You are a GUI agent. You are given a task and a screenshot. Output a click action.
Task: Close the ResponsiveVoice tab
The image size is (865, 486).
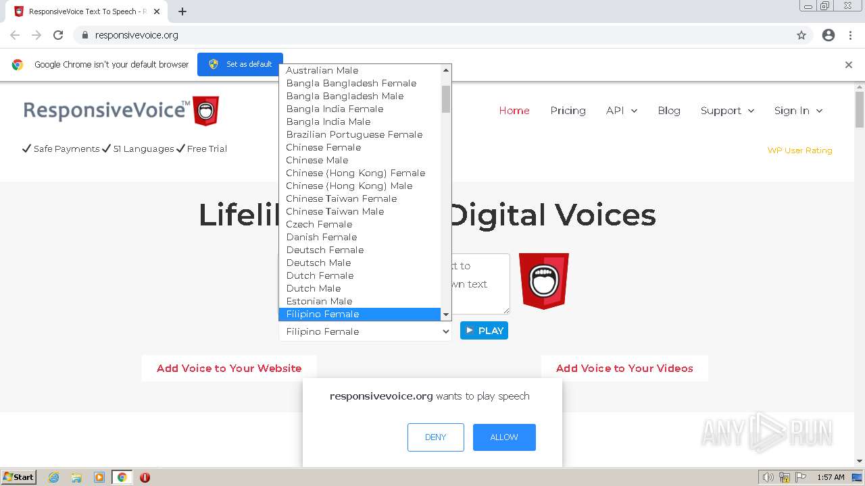[157, 11]
